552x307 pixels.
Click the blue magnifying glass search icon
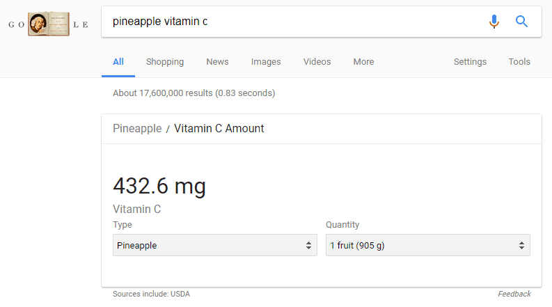521,22
